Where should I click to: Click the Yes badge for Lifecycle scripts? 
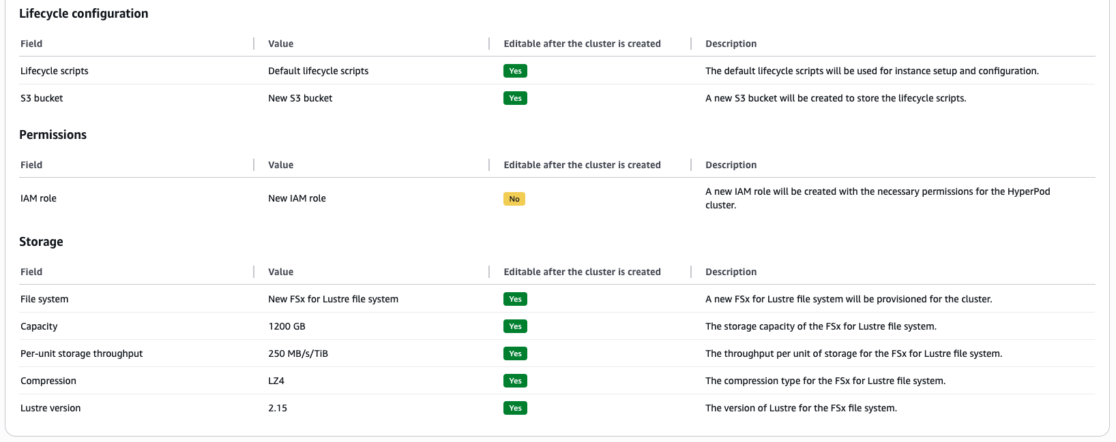click(x=515, y=71)
